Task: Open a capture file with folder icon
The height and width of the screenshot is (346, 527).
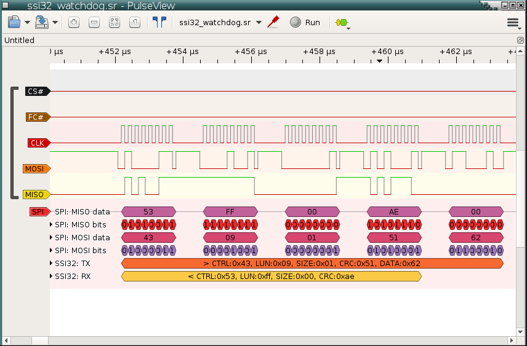Action: coord(14,23)
